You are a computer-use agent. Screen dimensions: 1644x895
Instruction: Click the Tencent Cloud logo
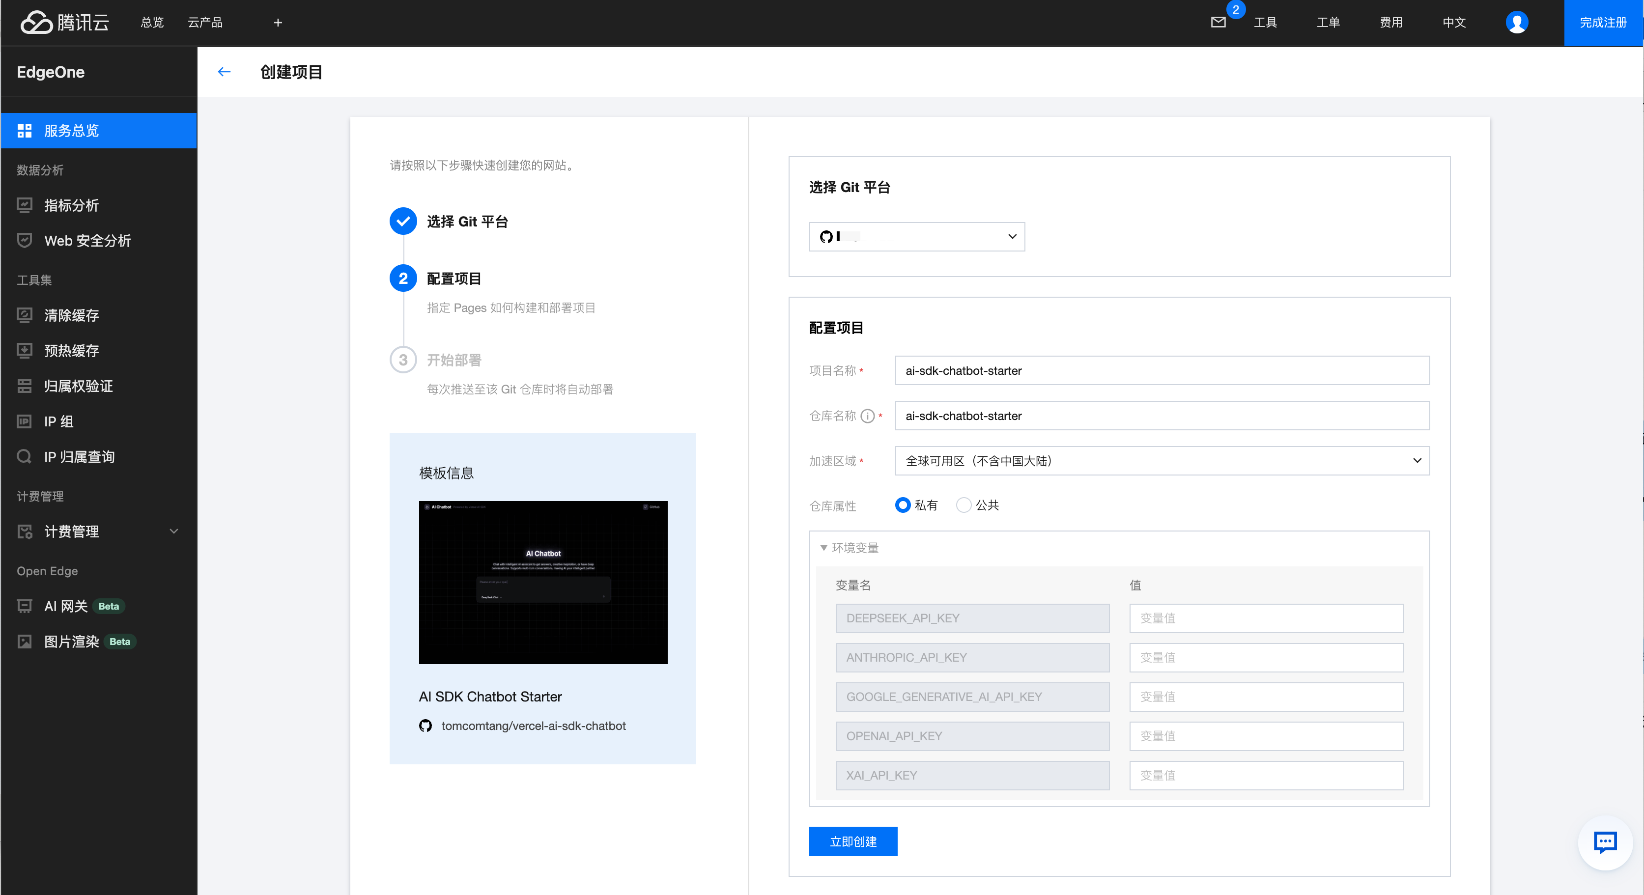[x=64, y=22]
